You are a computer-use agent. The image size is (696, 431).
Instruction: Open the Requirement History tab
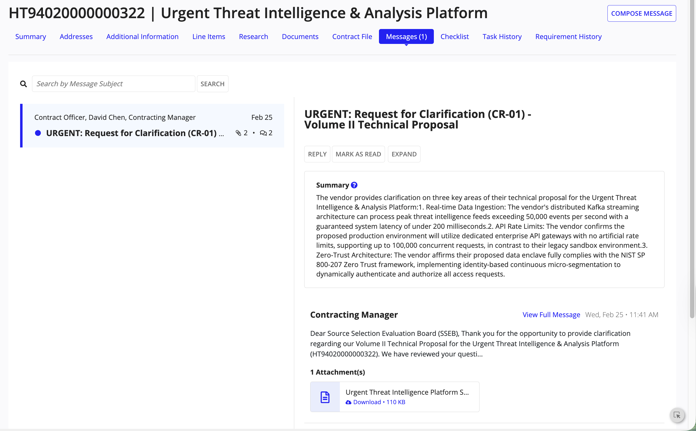568,37
